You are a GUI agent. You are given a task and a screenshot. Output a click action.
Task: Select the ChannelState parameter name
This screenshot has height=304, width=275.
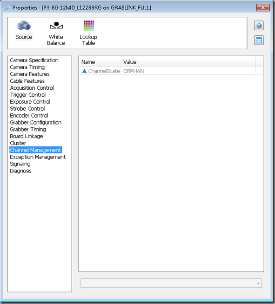point(104,71)
